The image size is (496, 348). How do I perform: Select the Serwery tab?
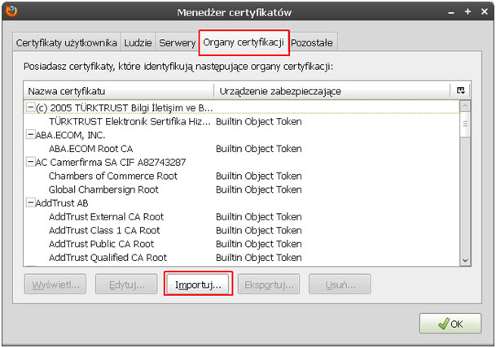[178, 42]
